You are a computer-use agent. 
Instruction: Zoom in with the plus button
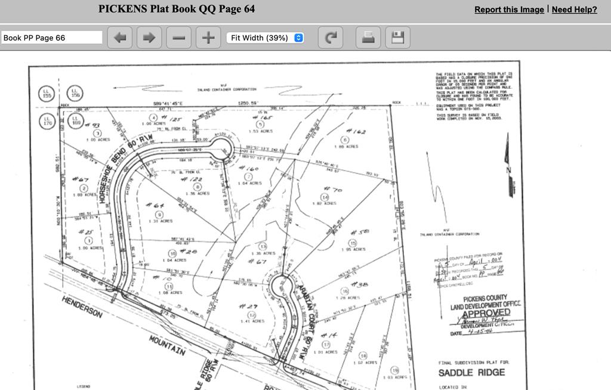click(x=208, y=38)
